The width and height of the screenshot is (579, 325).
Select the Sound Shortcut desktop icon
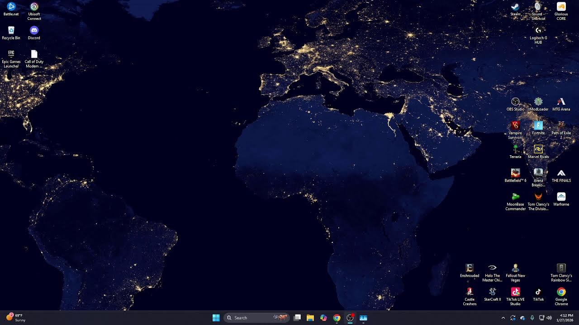coord(538,11)
